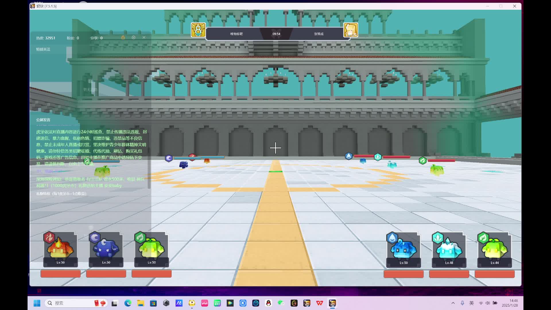Screen dimensions: 551x310
Task: Click the orange lock icon on overlay panel
Action: 123,38
